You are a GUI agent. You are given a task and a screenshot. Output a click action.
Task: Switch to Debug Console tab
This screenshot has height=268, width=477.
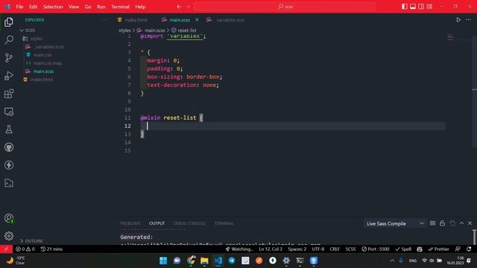point(189,223)
